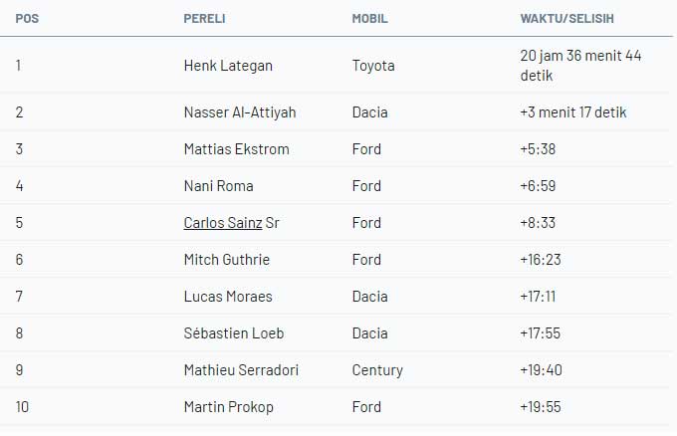Click Nani Roma's name
Image resolution: width=677 pixels, height=436 pixels.
[218, 186]
